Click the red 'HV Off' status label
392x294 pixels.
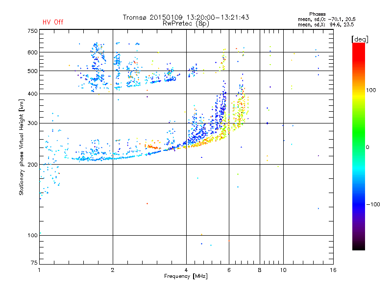pos(53,22)
